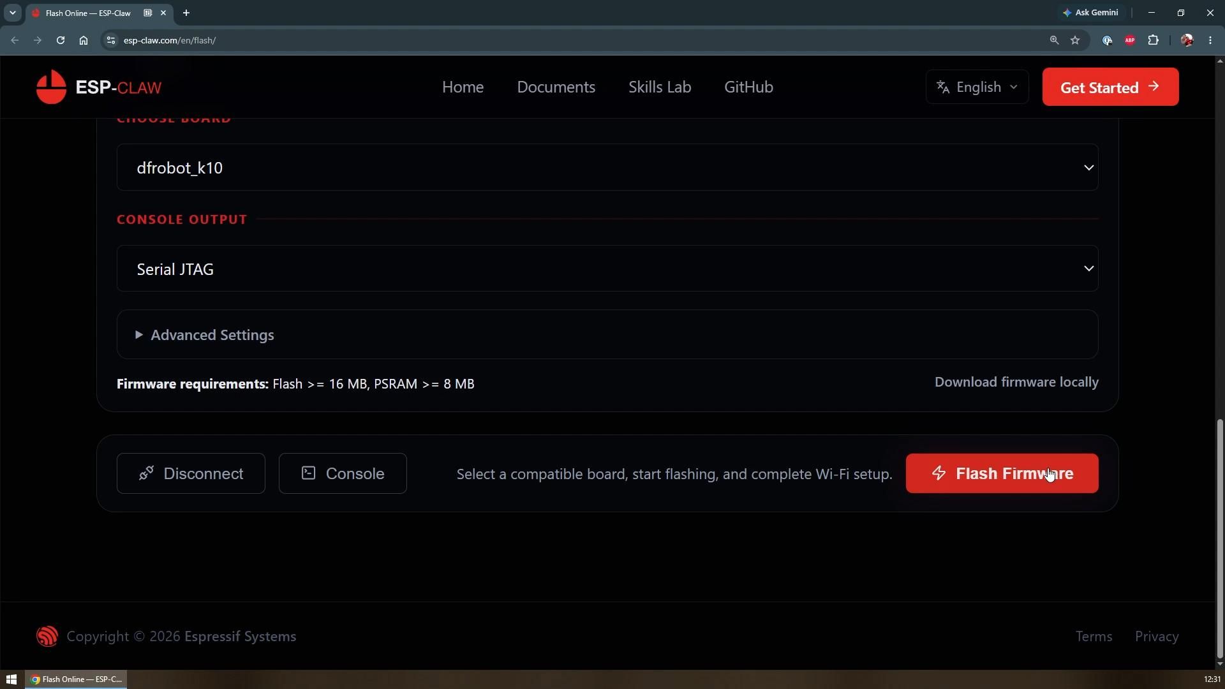The width and height of the screenshot is (1225, 689).
Task: Click the extension icon left of ABP
Action: [x=1107, y=40]
